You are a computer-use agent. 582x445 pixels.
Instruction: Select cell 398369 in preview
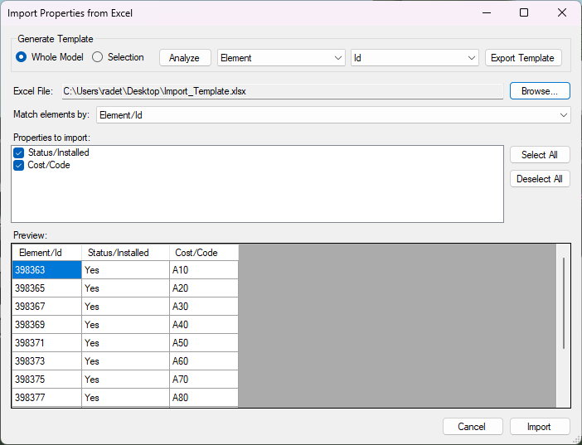(x=46, y=324)
